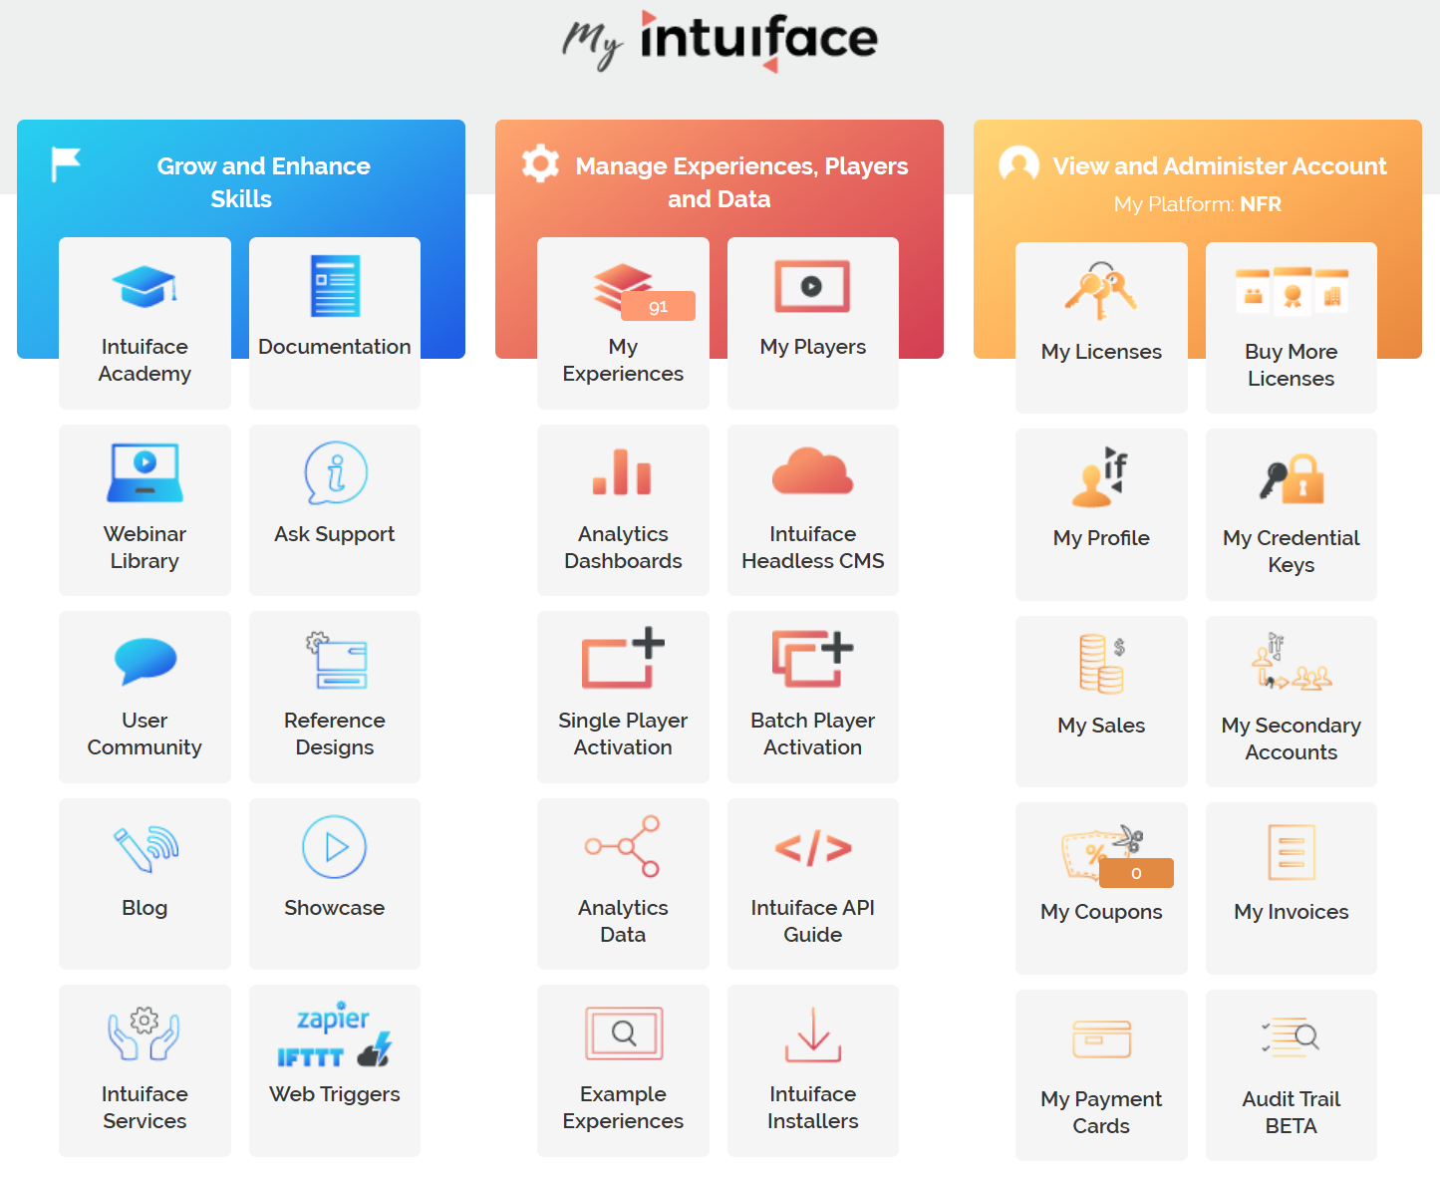Open Intuiface Headless CMS
The width and height of the screenshot is (1440, 1179).
812,508
